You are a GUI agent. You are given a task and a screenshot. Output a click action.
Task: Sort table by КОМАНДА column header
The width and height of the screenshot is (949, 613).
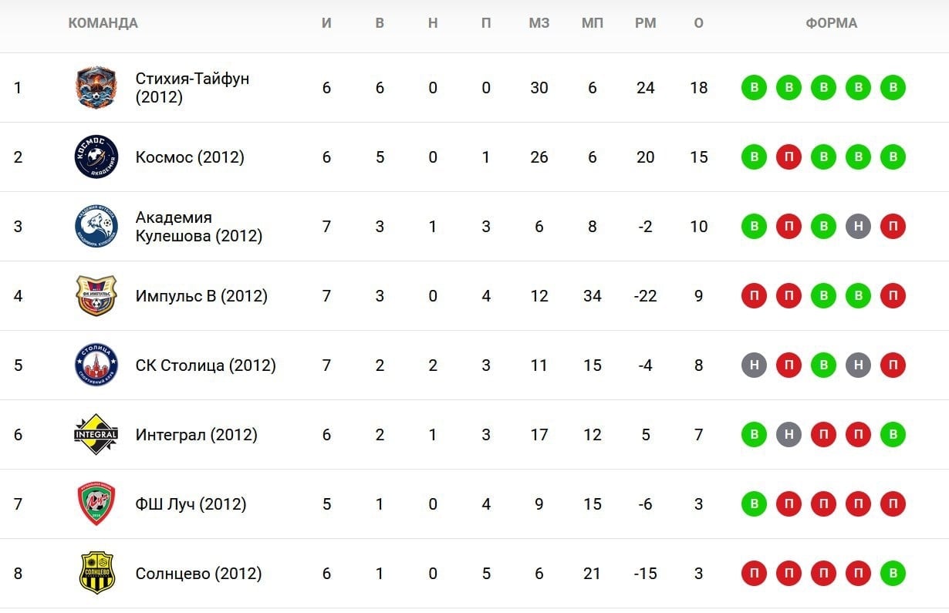coord(103,23)
